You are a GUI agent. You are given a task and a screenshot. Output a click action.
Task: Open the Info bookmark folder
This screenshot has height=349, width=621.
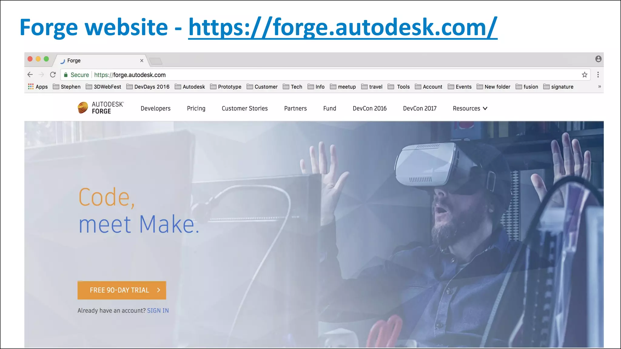coord(316,87)
